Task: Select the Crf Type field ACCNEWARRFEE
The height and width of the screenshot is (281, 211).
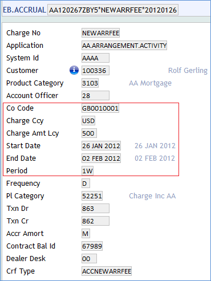Action: pyautogui.click(x=107, y=271)
